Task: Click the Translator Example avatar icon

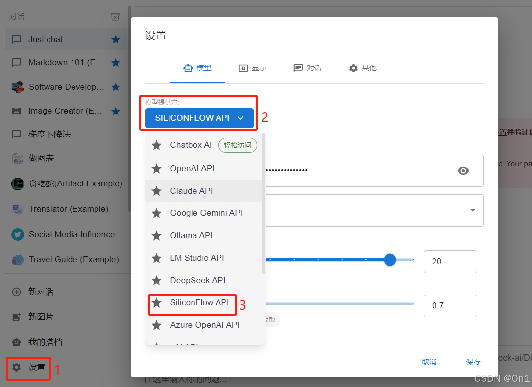Action: pyautogui.click(x=17, y=209)
